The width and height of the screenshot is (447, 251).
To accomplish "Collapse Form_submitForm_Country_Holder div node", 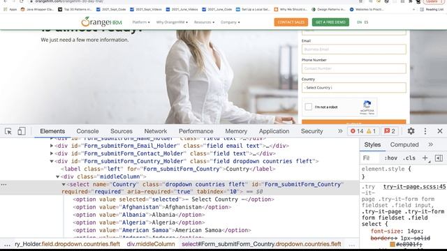I will click(52, 161).
